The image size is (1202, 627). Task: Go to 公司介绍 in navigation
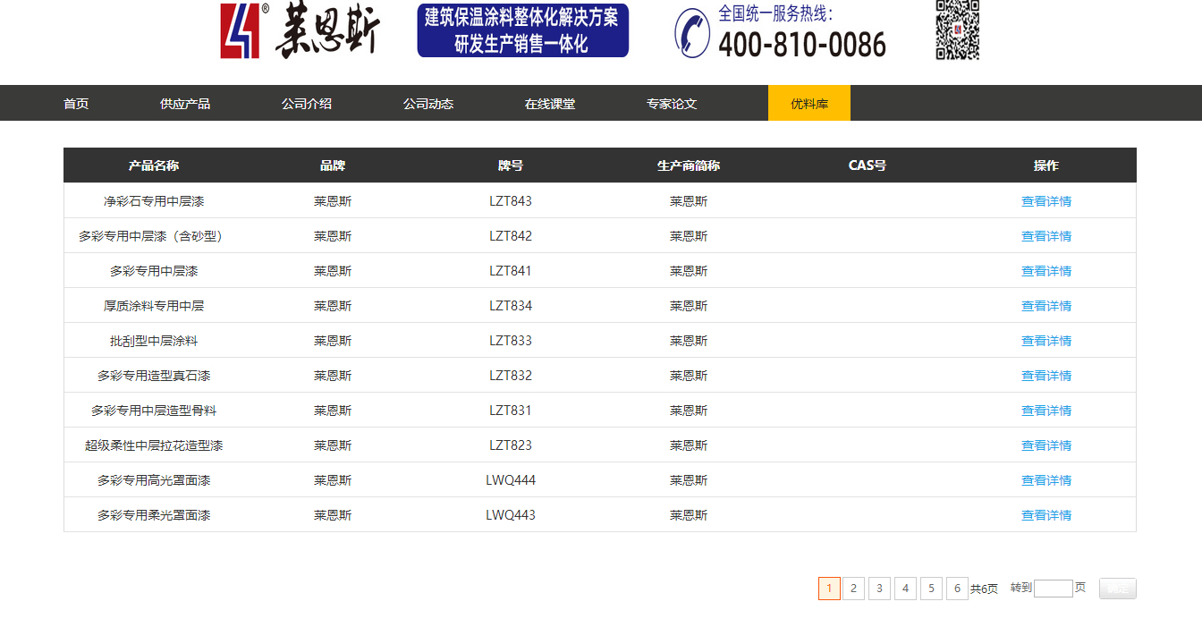point(307,104)
